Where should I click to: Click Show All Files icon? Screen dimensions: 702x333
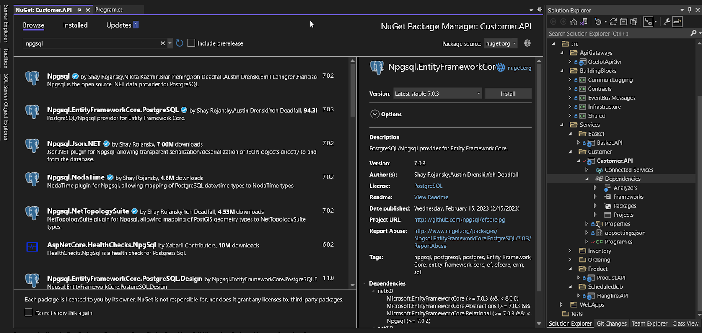click(634, 21)
